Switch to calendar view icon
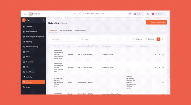This screenshot has width=191, height=105. coord(163,39)
